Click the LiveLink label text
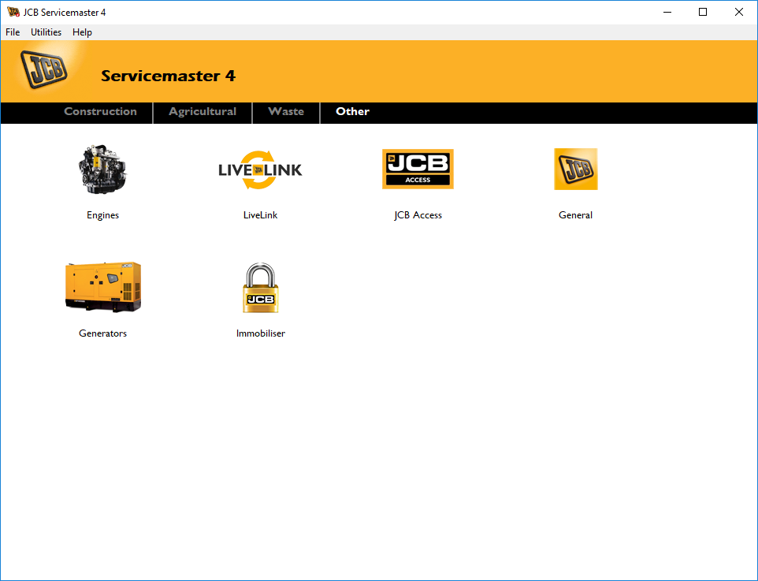758x581 pixels. click(260, 215)
